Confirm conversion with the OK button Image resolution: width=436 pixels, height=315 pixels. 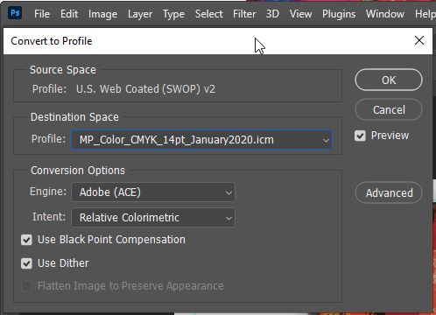click(389, 80)
